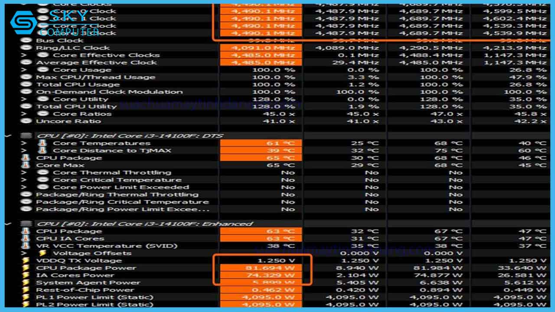Click the Core Max temperature icon
555x312 pixels.
tap(26, 165)
